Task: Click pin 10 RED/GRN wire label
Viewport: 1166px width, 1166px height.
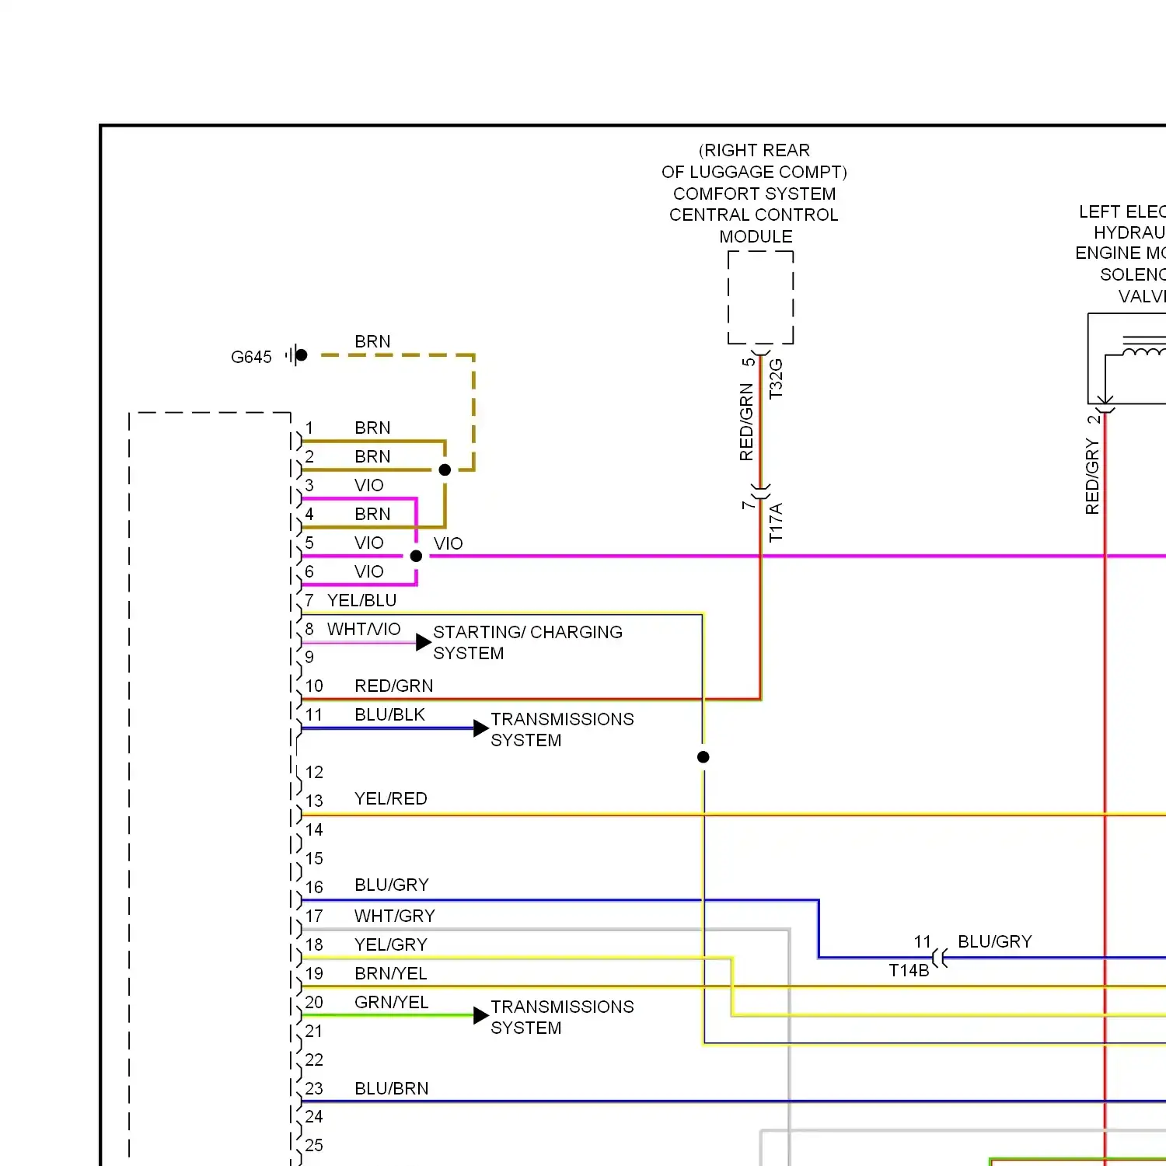Action: [x=394, y=686]
